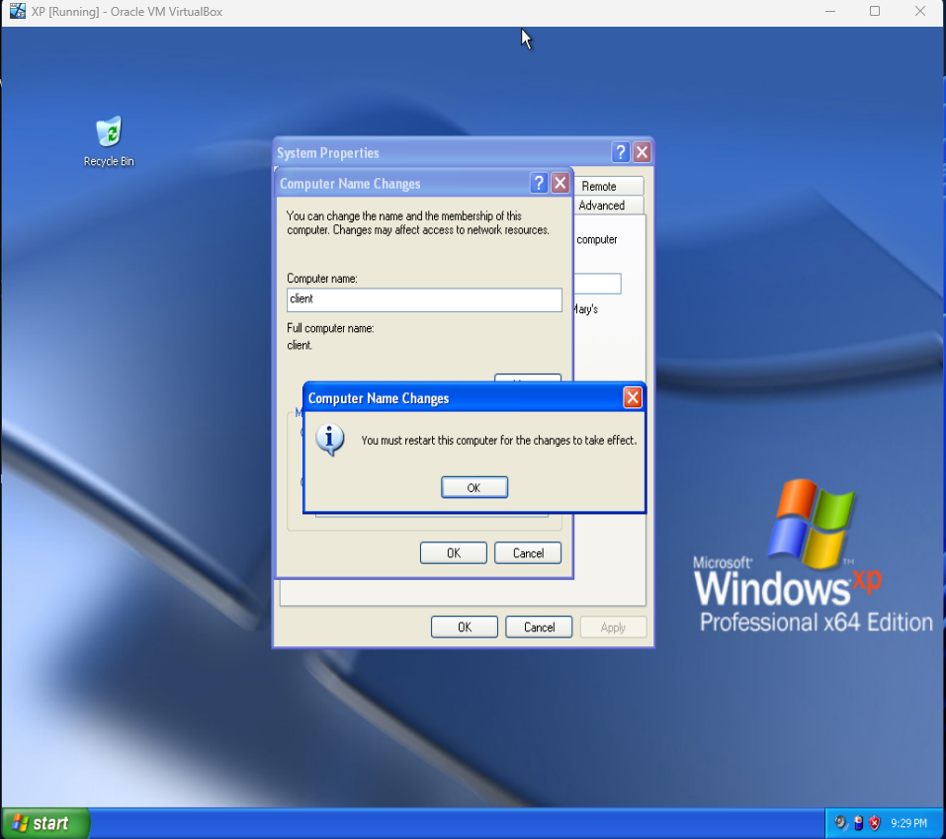This screenshot has height=839, width=946.
Task: Close the VirtualBox XP window
Action: [920, 12]
